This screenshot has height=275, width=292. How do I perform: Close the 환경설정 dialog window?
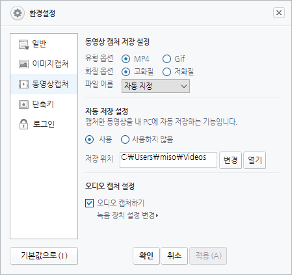(279, 13)
